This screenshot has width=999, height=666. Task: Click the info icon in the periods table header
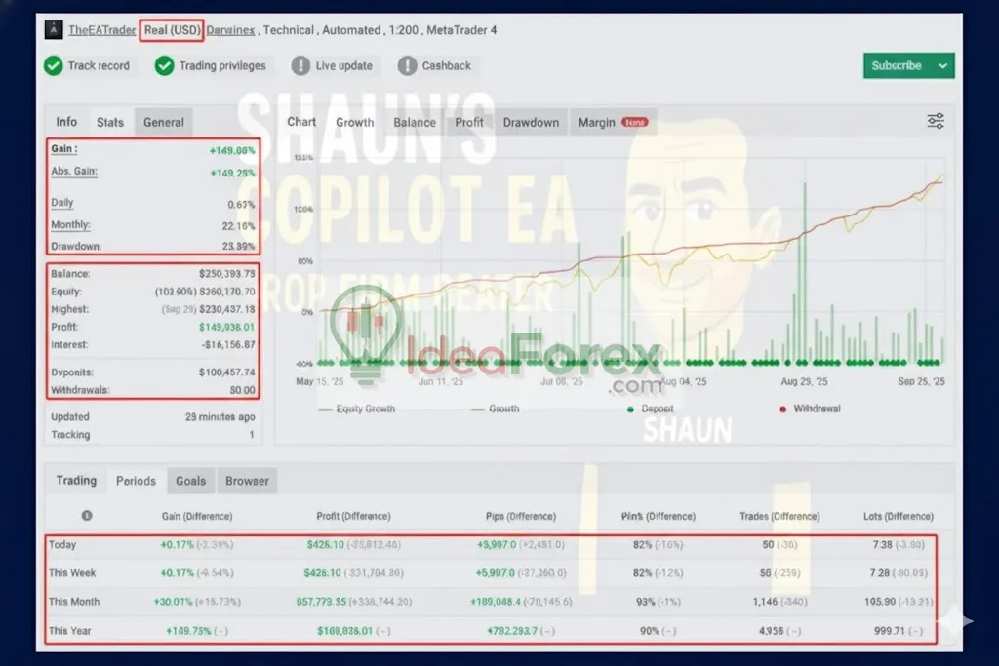(x=87, y=516)
